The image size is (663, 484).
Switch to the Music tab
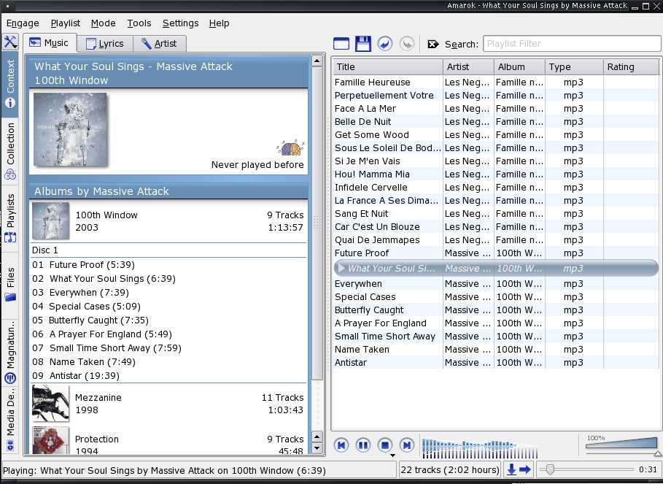coord(50,43)
